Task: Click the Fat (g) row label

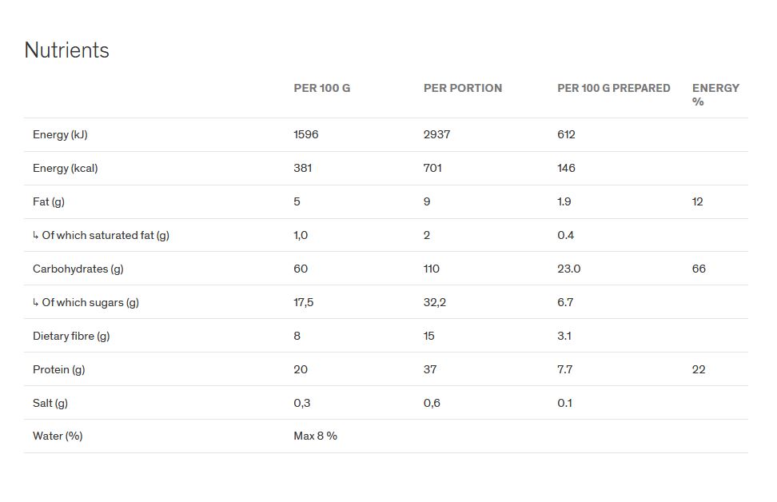Action: pyautogui.click(x=49, y=201)
